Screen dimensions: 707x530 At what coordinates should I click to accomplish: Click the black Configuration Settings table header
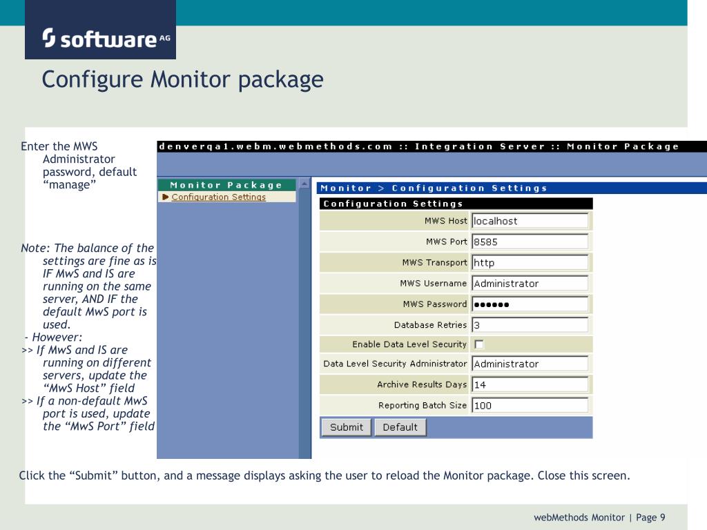456,204
